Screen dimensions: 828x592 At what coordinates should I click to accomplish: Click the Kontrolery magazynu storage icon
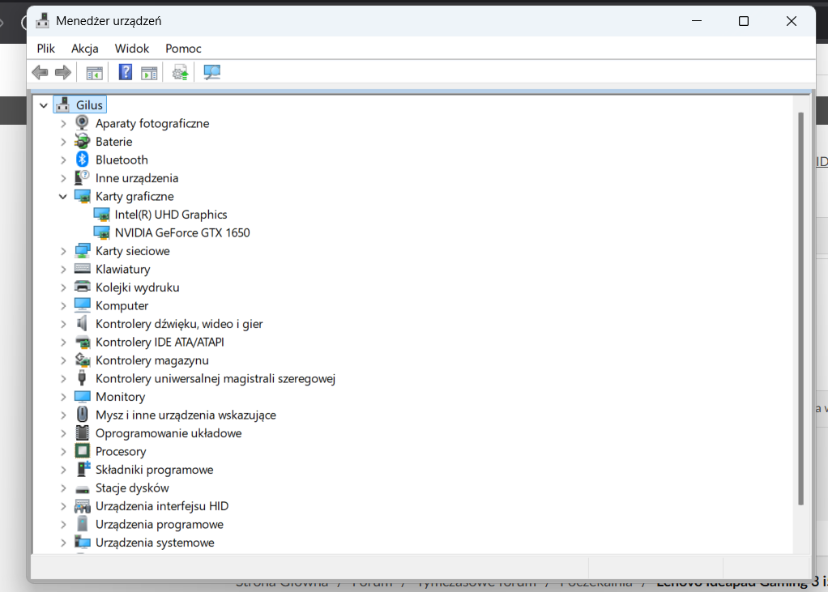(83, 360)
